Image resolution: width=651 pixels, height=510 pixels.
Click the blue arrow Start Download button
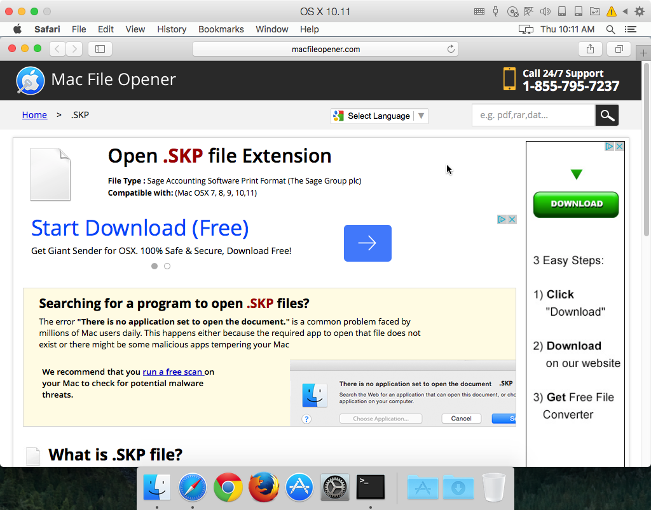click(367, 243)
